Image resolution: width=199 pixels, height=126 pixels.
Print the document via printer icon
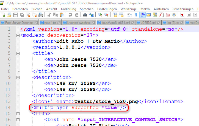point(41,15)
